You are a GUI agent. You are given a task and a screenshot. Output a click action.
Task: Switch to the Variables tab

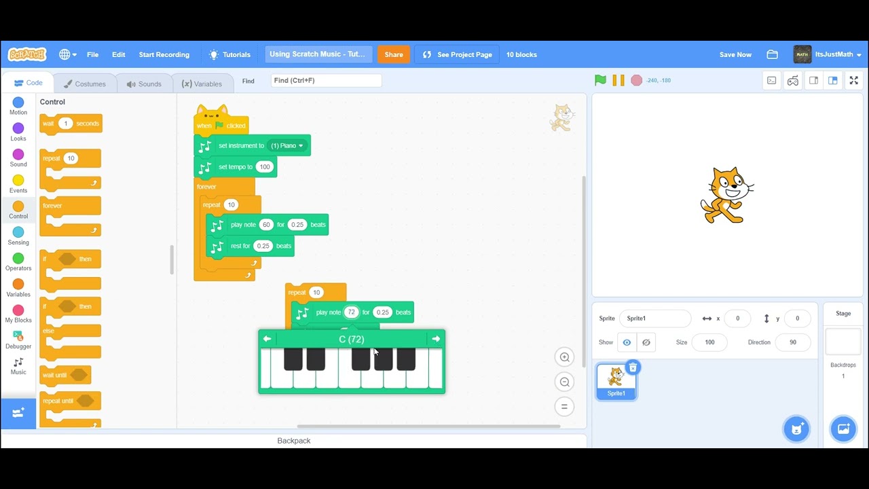(202, 84)
